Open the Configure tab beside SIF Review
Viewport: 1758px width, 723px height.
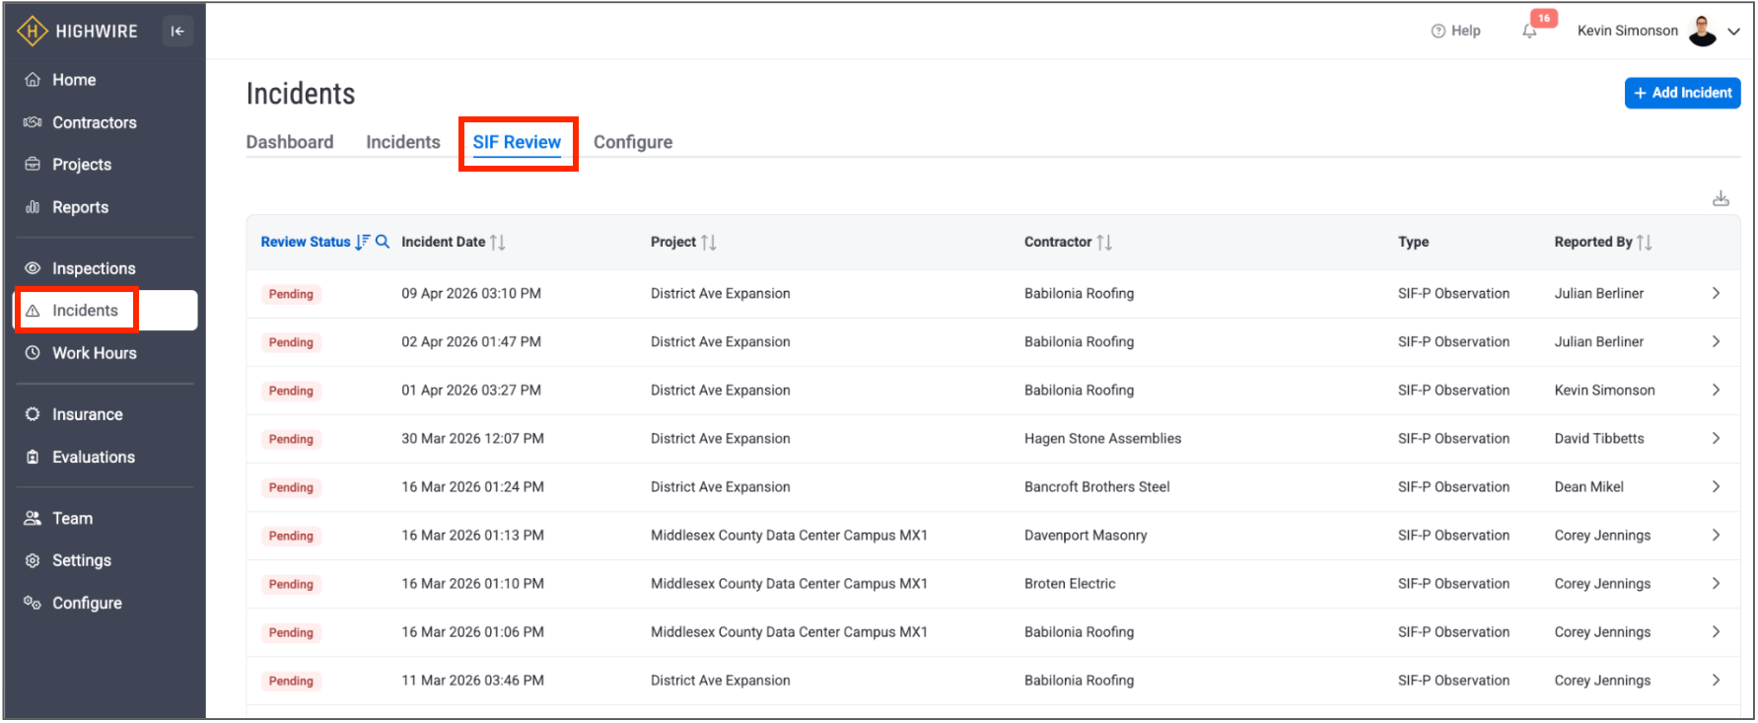pos(633,142)
